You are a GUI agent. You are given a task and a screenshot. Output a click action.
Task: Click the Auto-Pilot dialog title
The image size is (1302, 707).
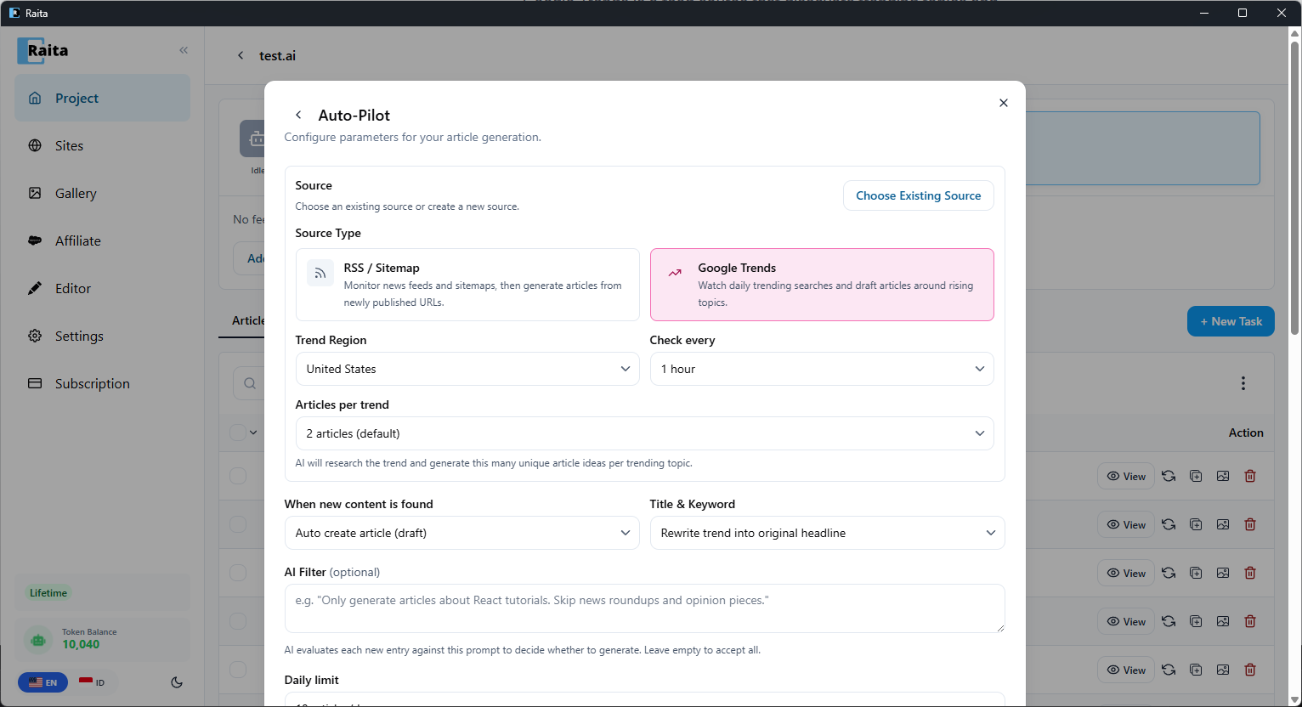point(354,115)
